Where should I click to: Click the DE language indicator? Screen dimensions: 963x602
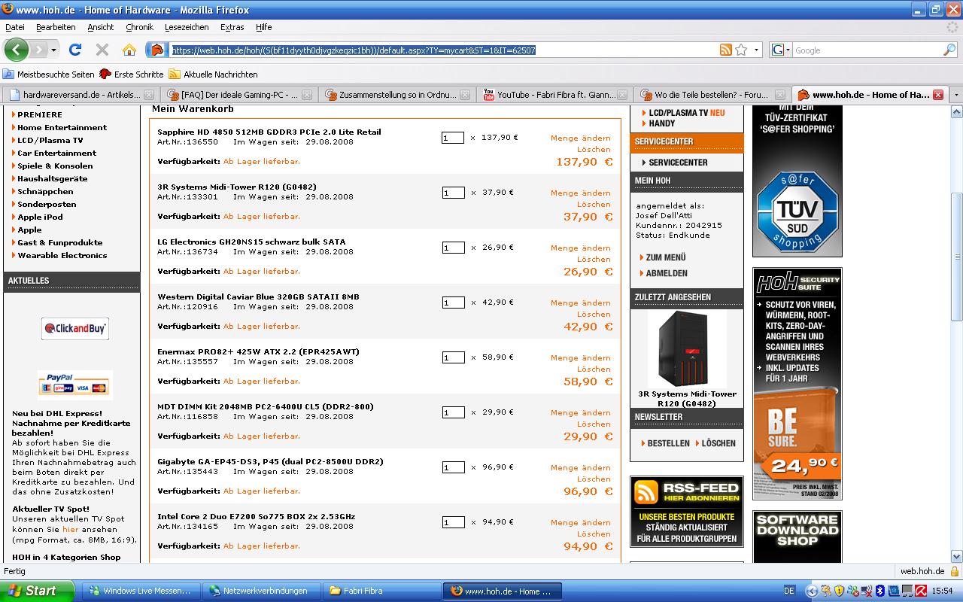click(x=789, y=591)
